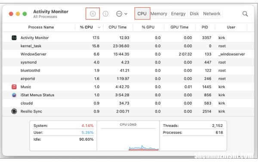This screenshot has height=162, width=258.
Task: Click the Activity Monitor app icon in list
Action: (x=14, y=38)
